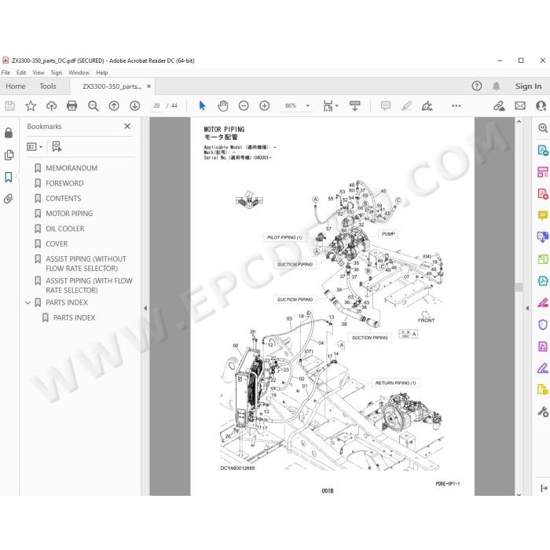
Task: Send the file by email
Action: click(520, 105)
